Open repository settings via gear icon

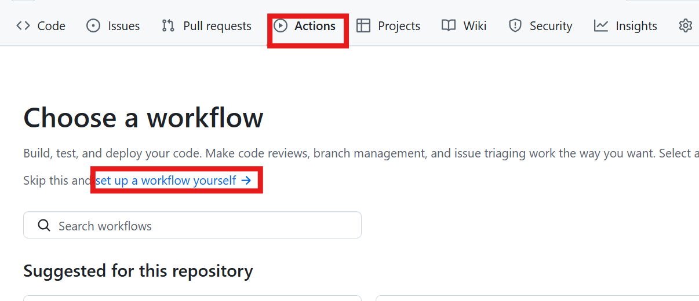686,26
